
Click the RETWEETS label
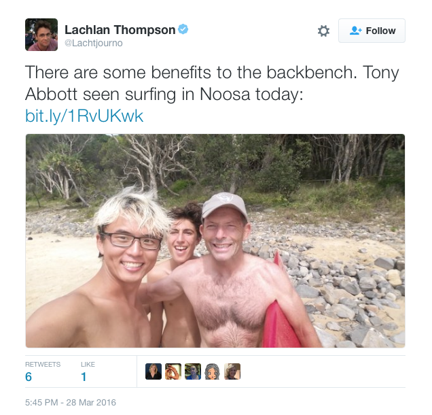(43, 365)
